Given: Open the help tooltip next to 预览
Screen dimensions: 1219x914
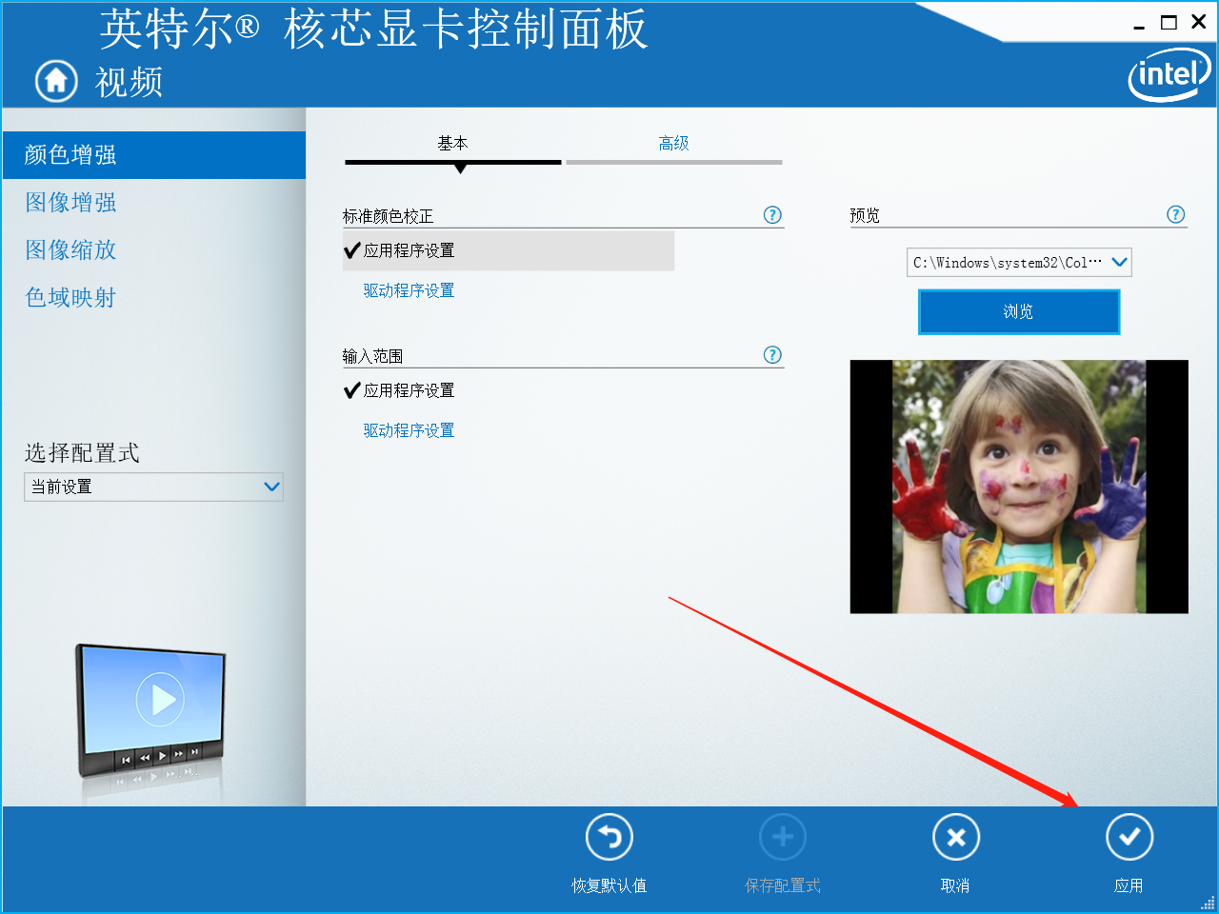Looking at the screenshot, I should coord(1175,214).
